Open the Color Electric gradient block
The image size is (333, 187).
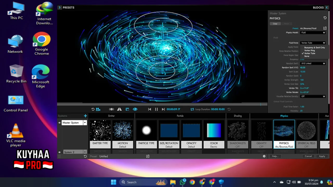click(214, 134)
